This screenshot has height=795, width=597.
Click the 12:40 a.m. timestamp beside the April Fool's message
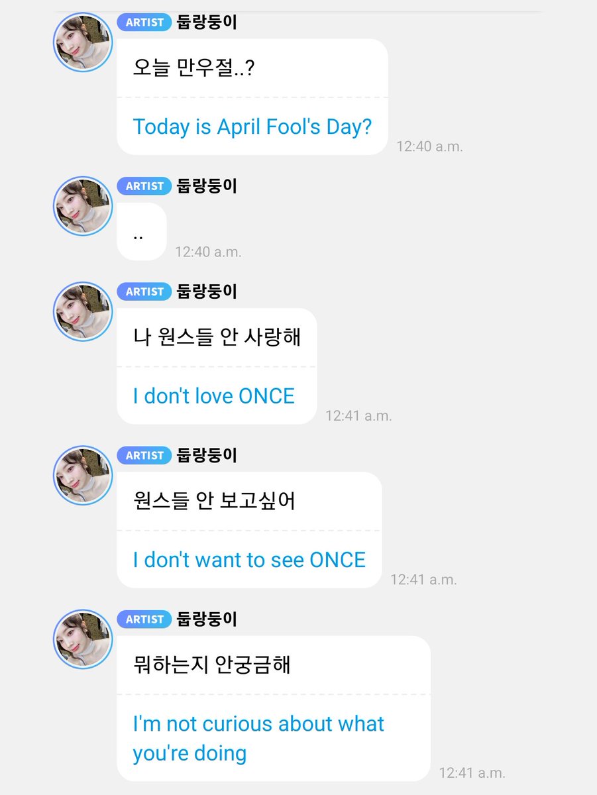tap(429, 146)
